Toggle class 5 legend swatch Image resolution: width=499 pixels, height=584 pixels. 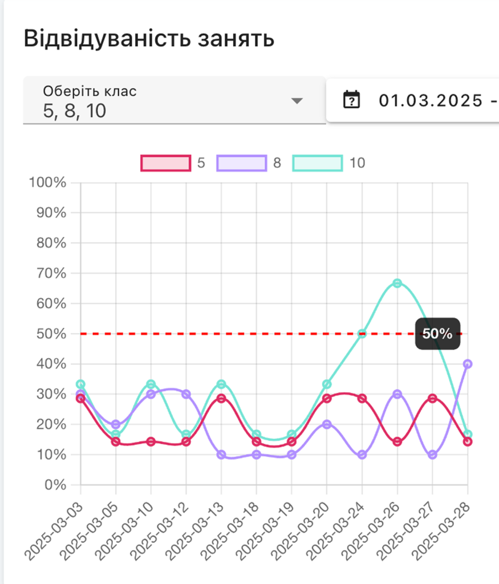[x=165, y=163]
